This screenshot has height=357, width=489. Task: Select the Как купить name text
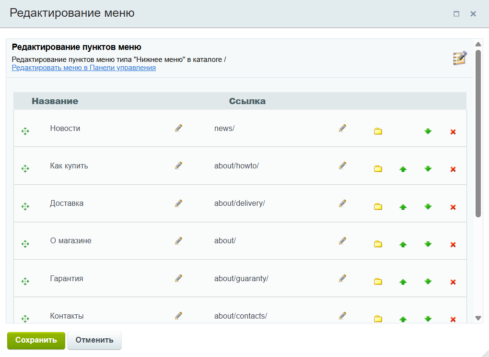[x=69, y=166]
